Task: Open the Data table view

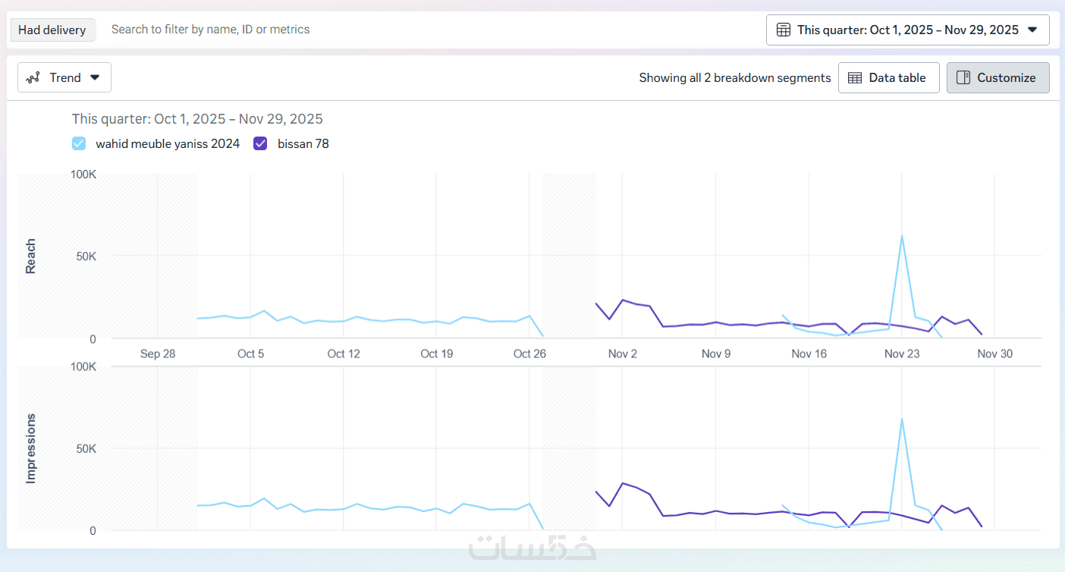Action: (x=888, y=77)
